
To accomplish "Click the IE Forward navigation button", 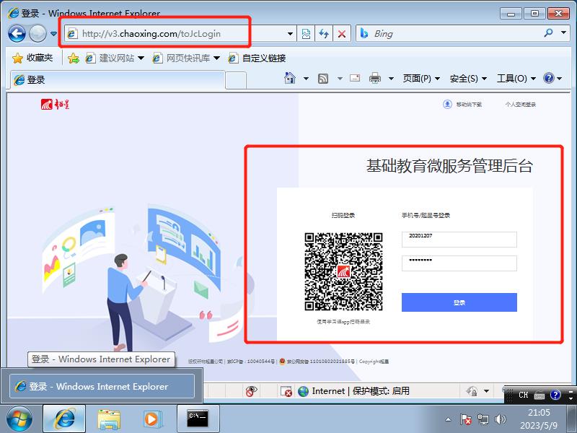I will (38, 33).
